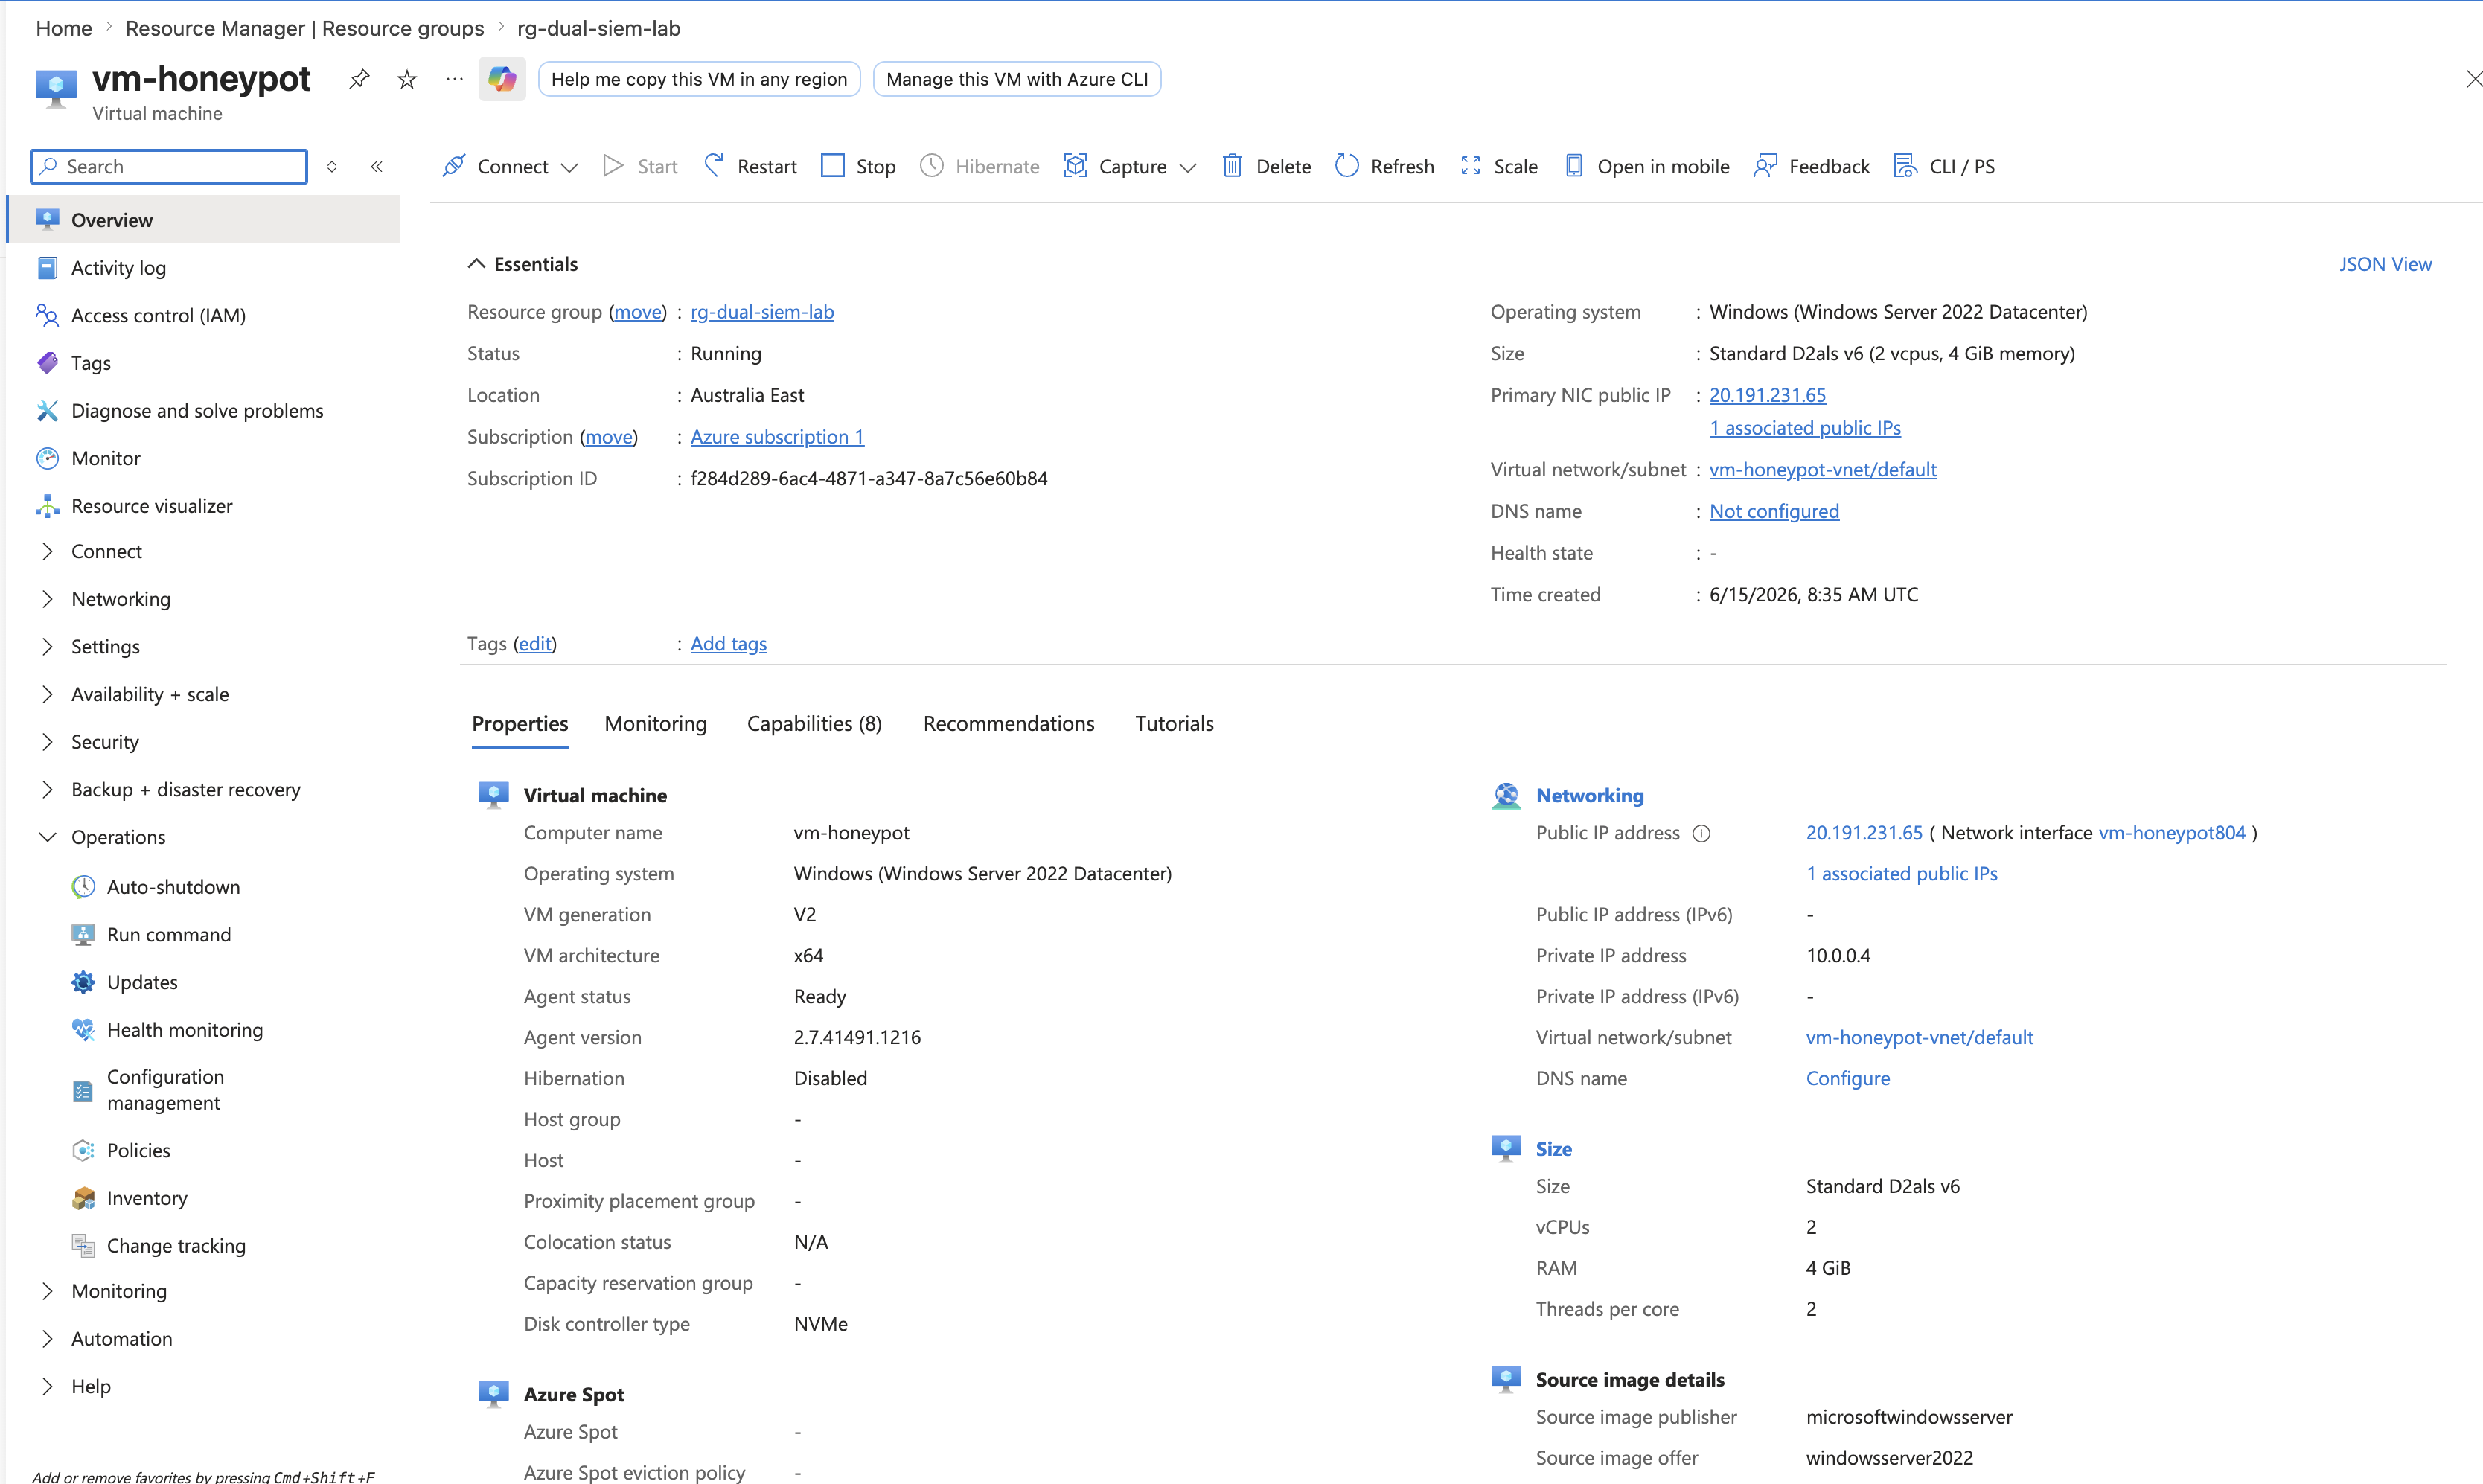The image size is (2483, 1484).
Task: Collapse the sidebar with double chevron
Action: (x=377, y=167)
